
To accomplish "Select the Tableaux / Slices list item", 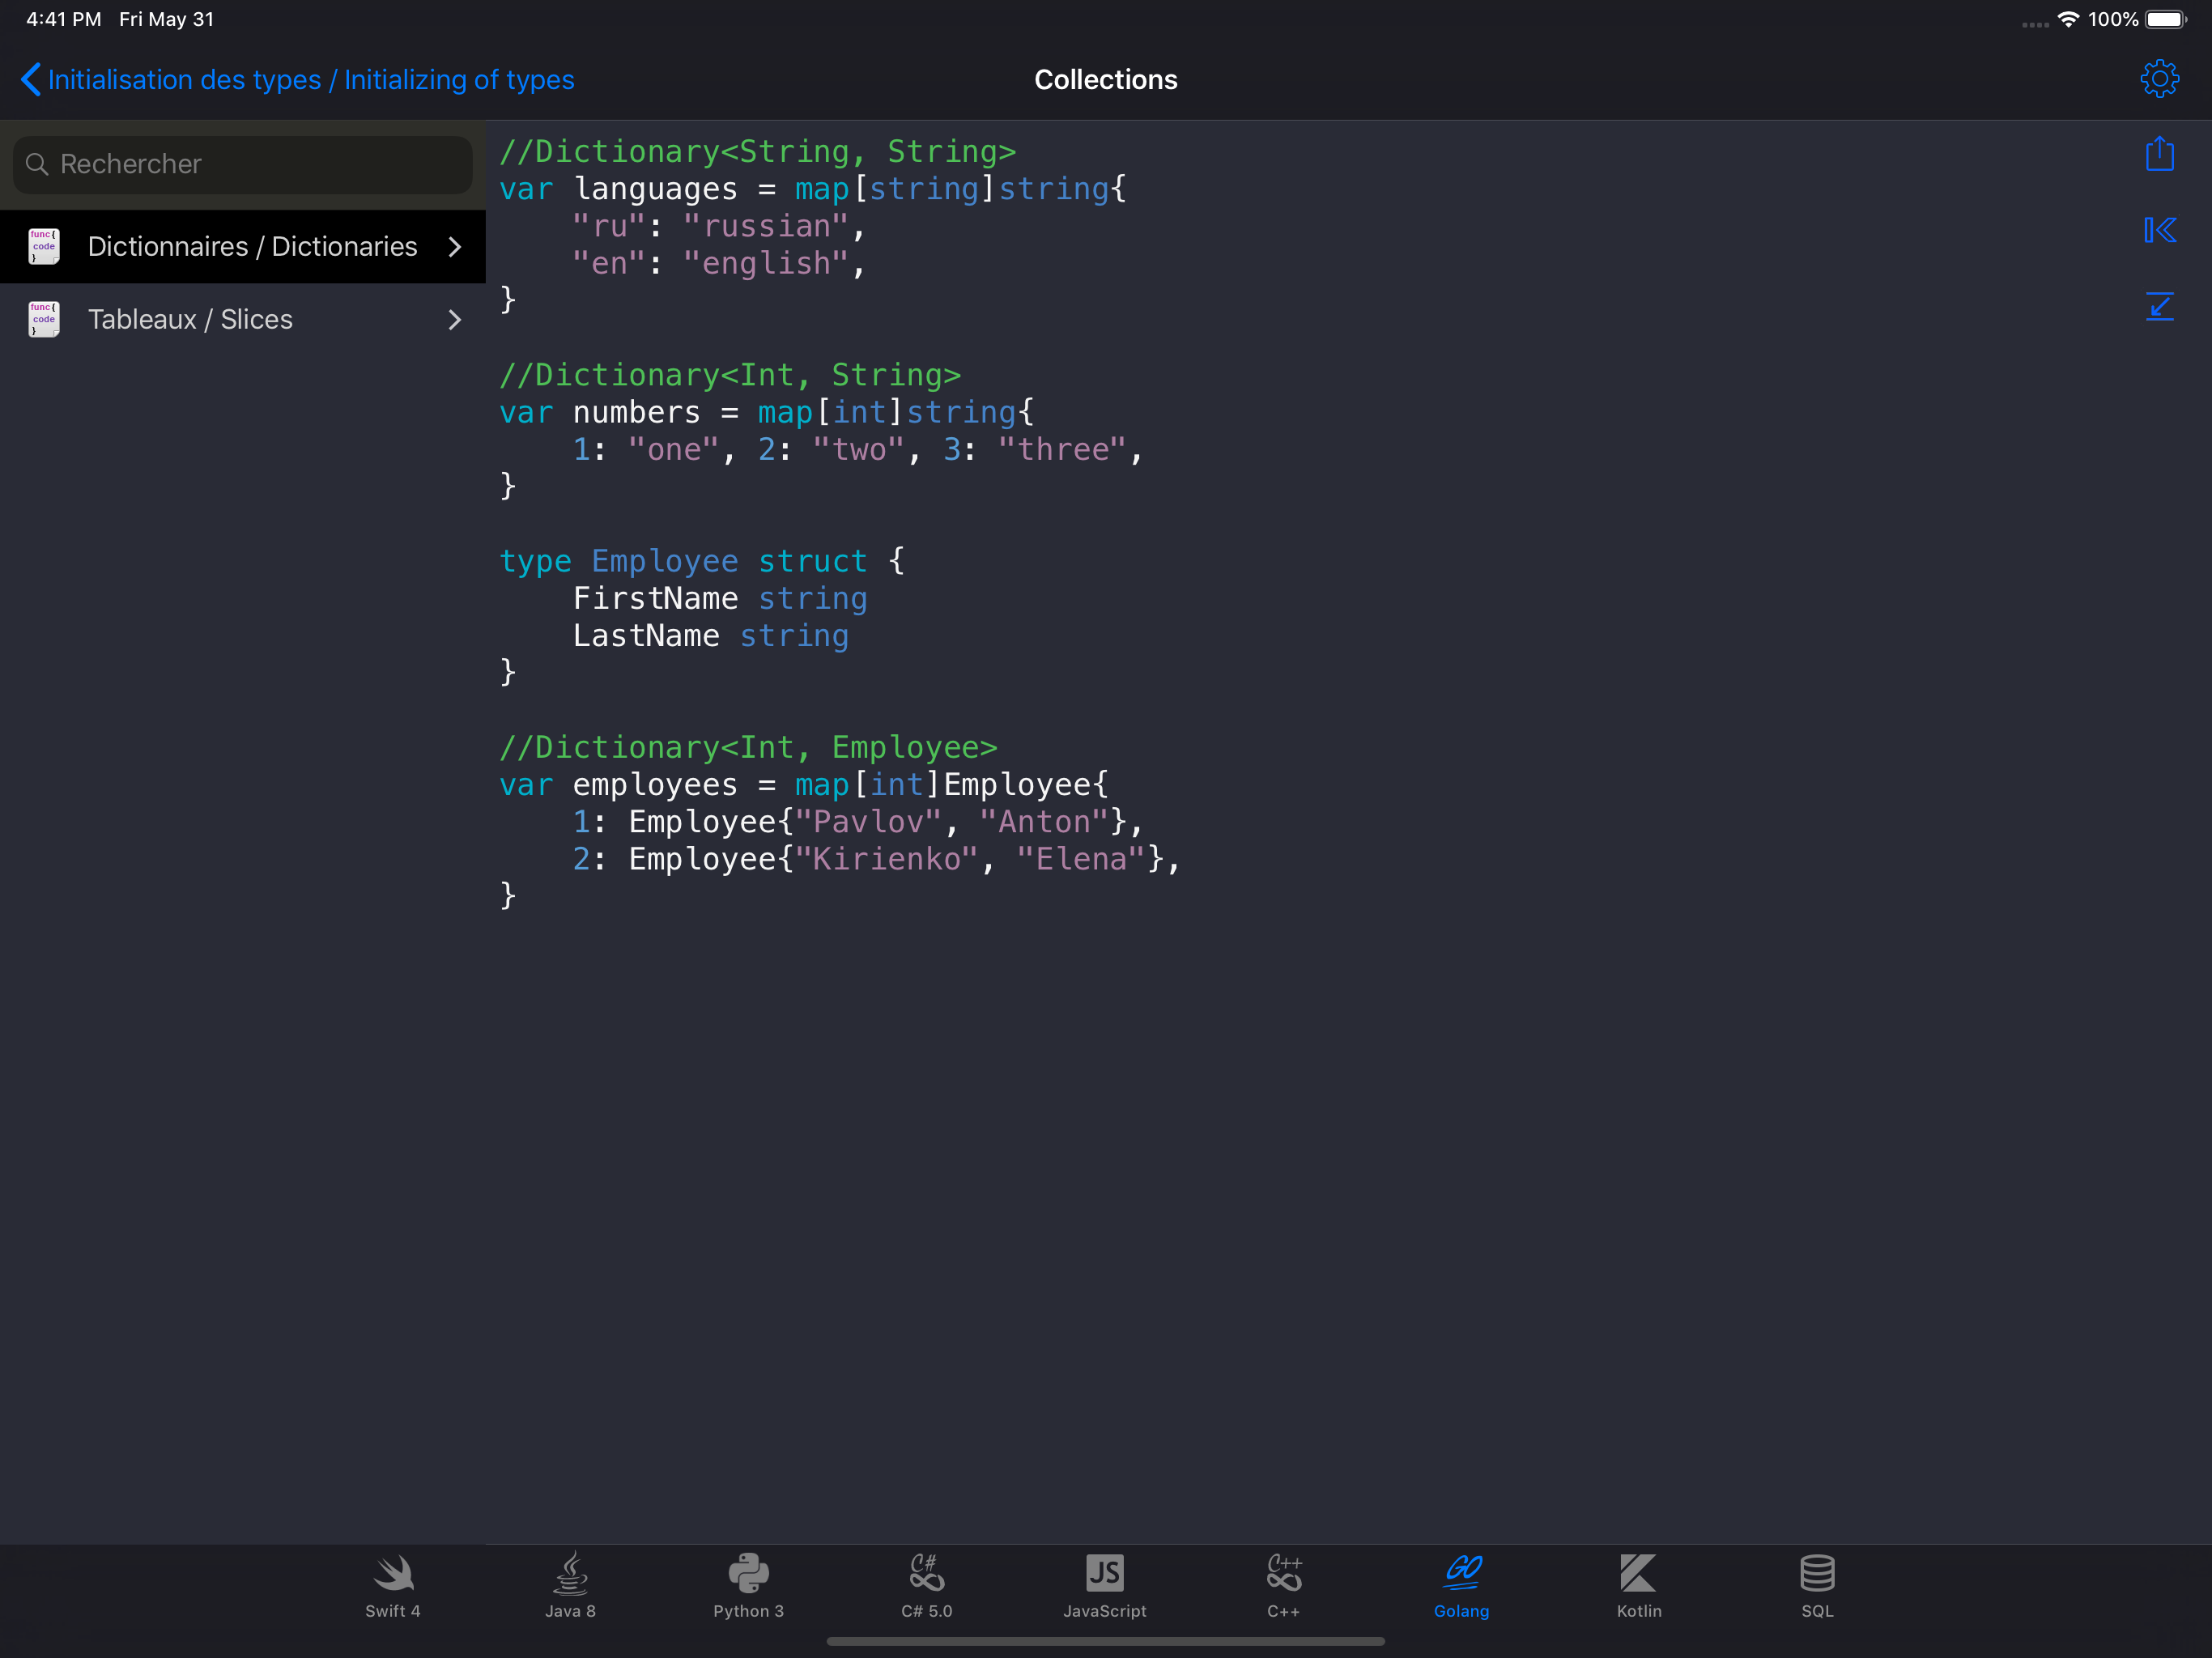I will click(190, 320).
